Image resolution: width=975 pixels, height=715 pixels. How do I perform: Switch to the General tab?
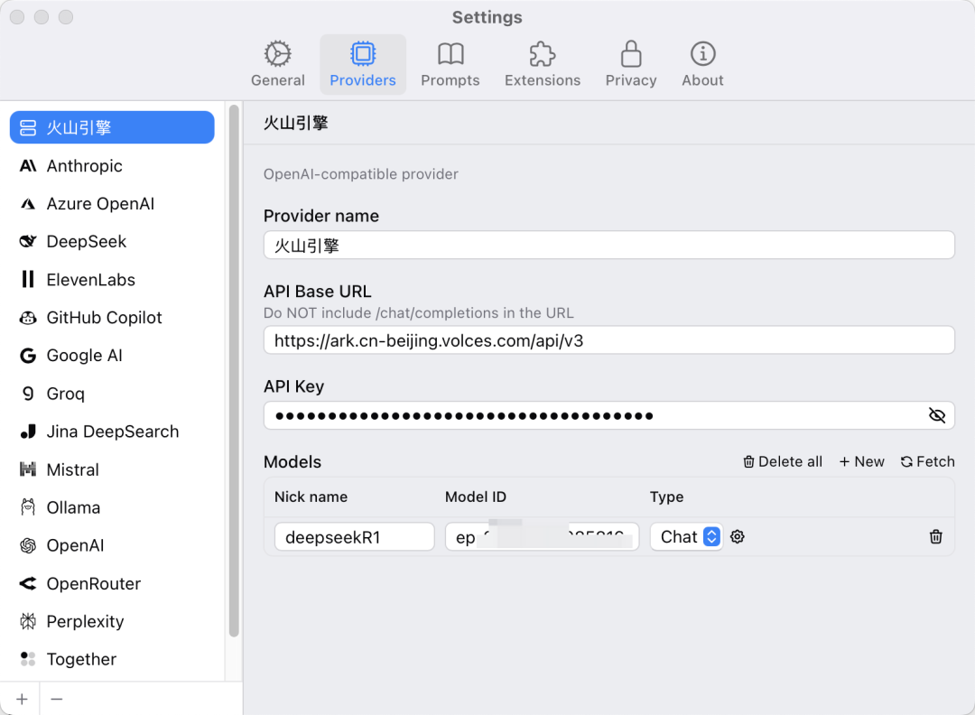pyautogui.click(x=278, y=65)
